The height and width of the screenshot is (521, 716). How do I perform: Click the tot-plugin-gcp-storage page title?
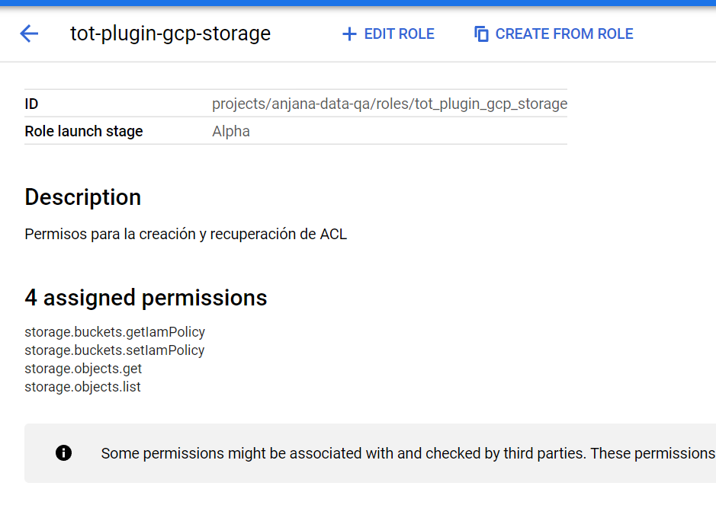pos(170,34)
